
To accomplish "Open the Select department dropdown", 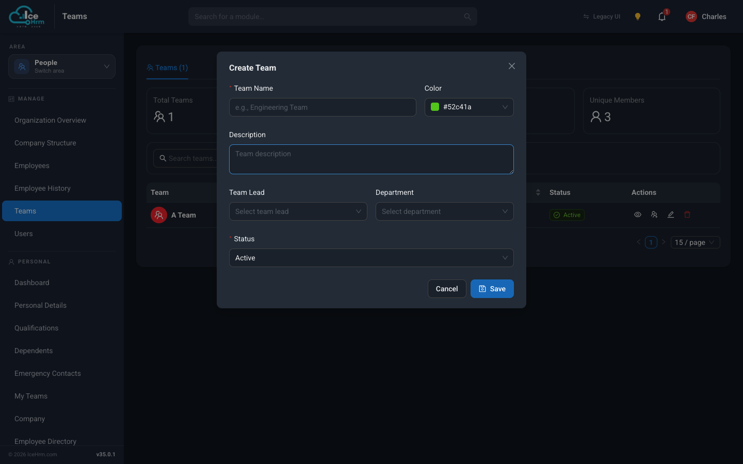I will 445,211.
